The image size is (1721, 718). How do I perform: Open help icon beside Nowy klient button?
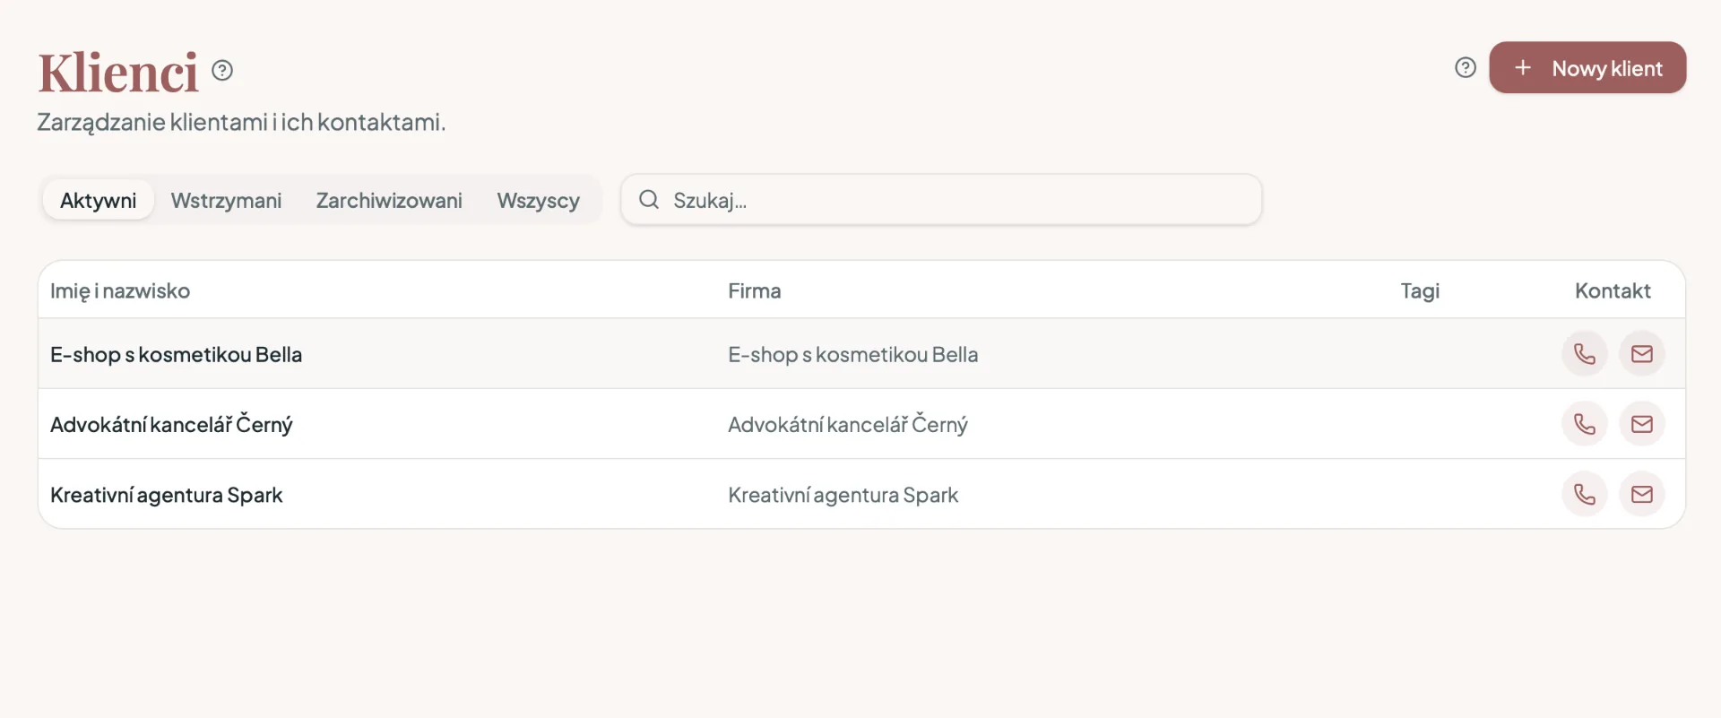point(1466,67)
